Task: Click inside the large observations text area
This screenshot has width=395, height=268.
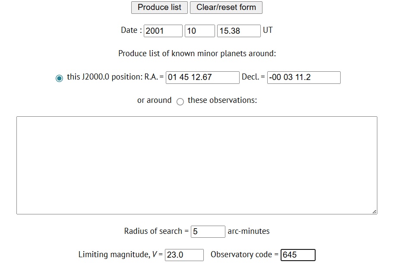Action: click(196, 165)
